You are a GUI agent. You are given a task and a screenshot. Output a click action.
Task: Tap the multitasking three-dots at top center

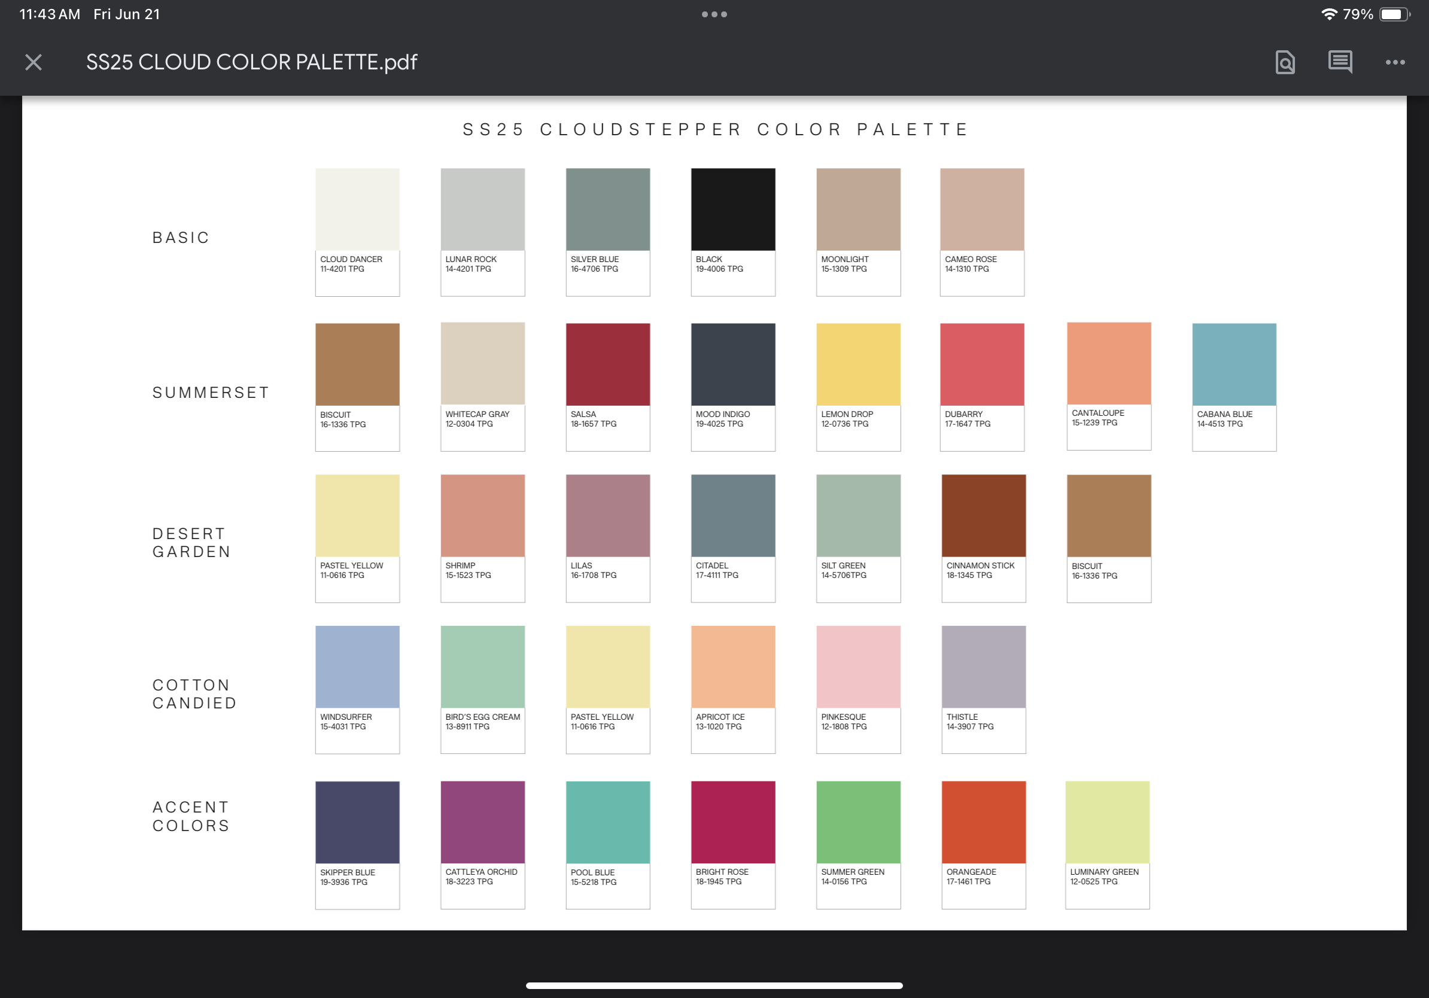714,14
